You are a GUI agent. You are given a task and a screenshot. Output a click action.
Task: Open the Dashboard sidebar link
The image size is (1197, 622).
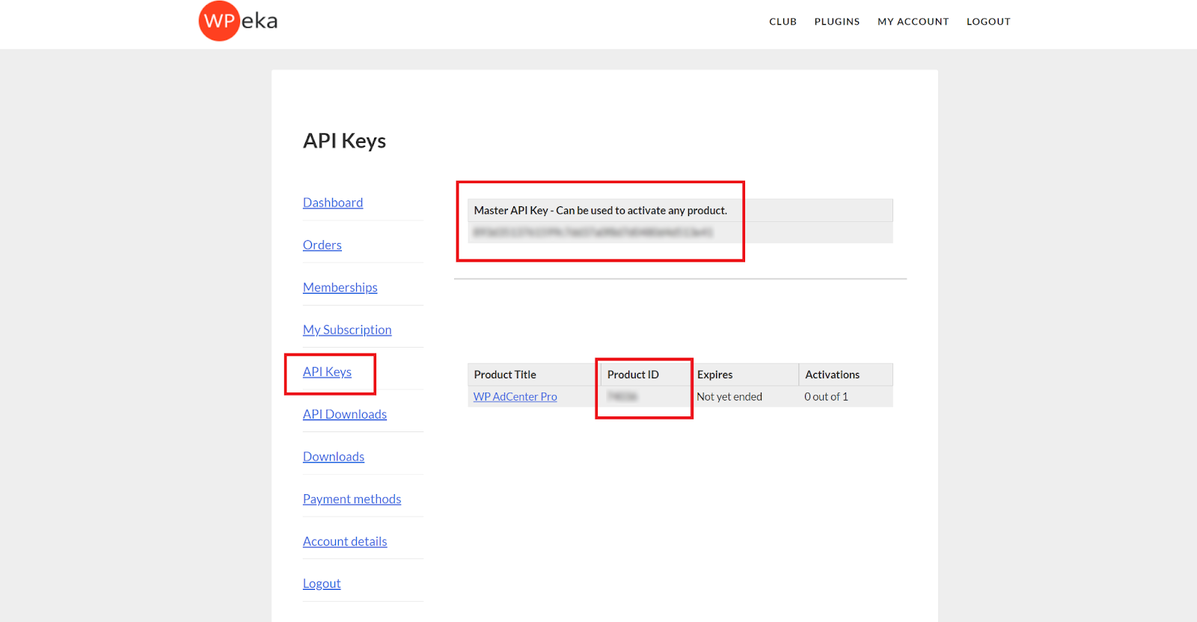(x=333, y=203)
